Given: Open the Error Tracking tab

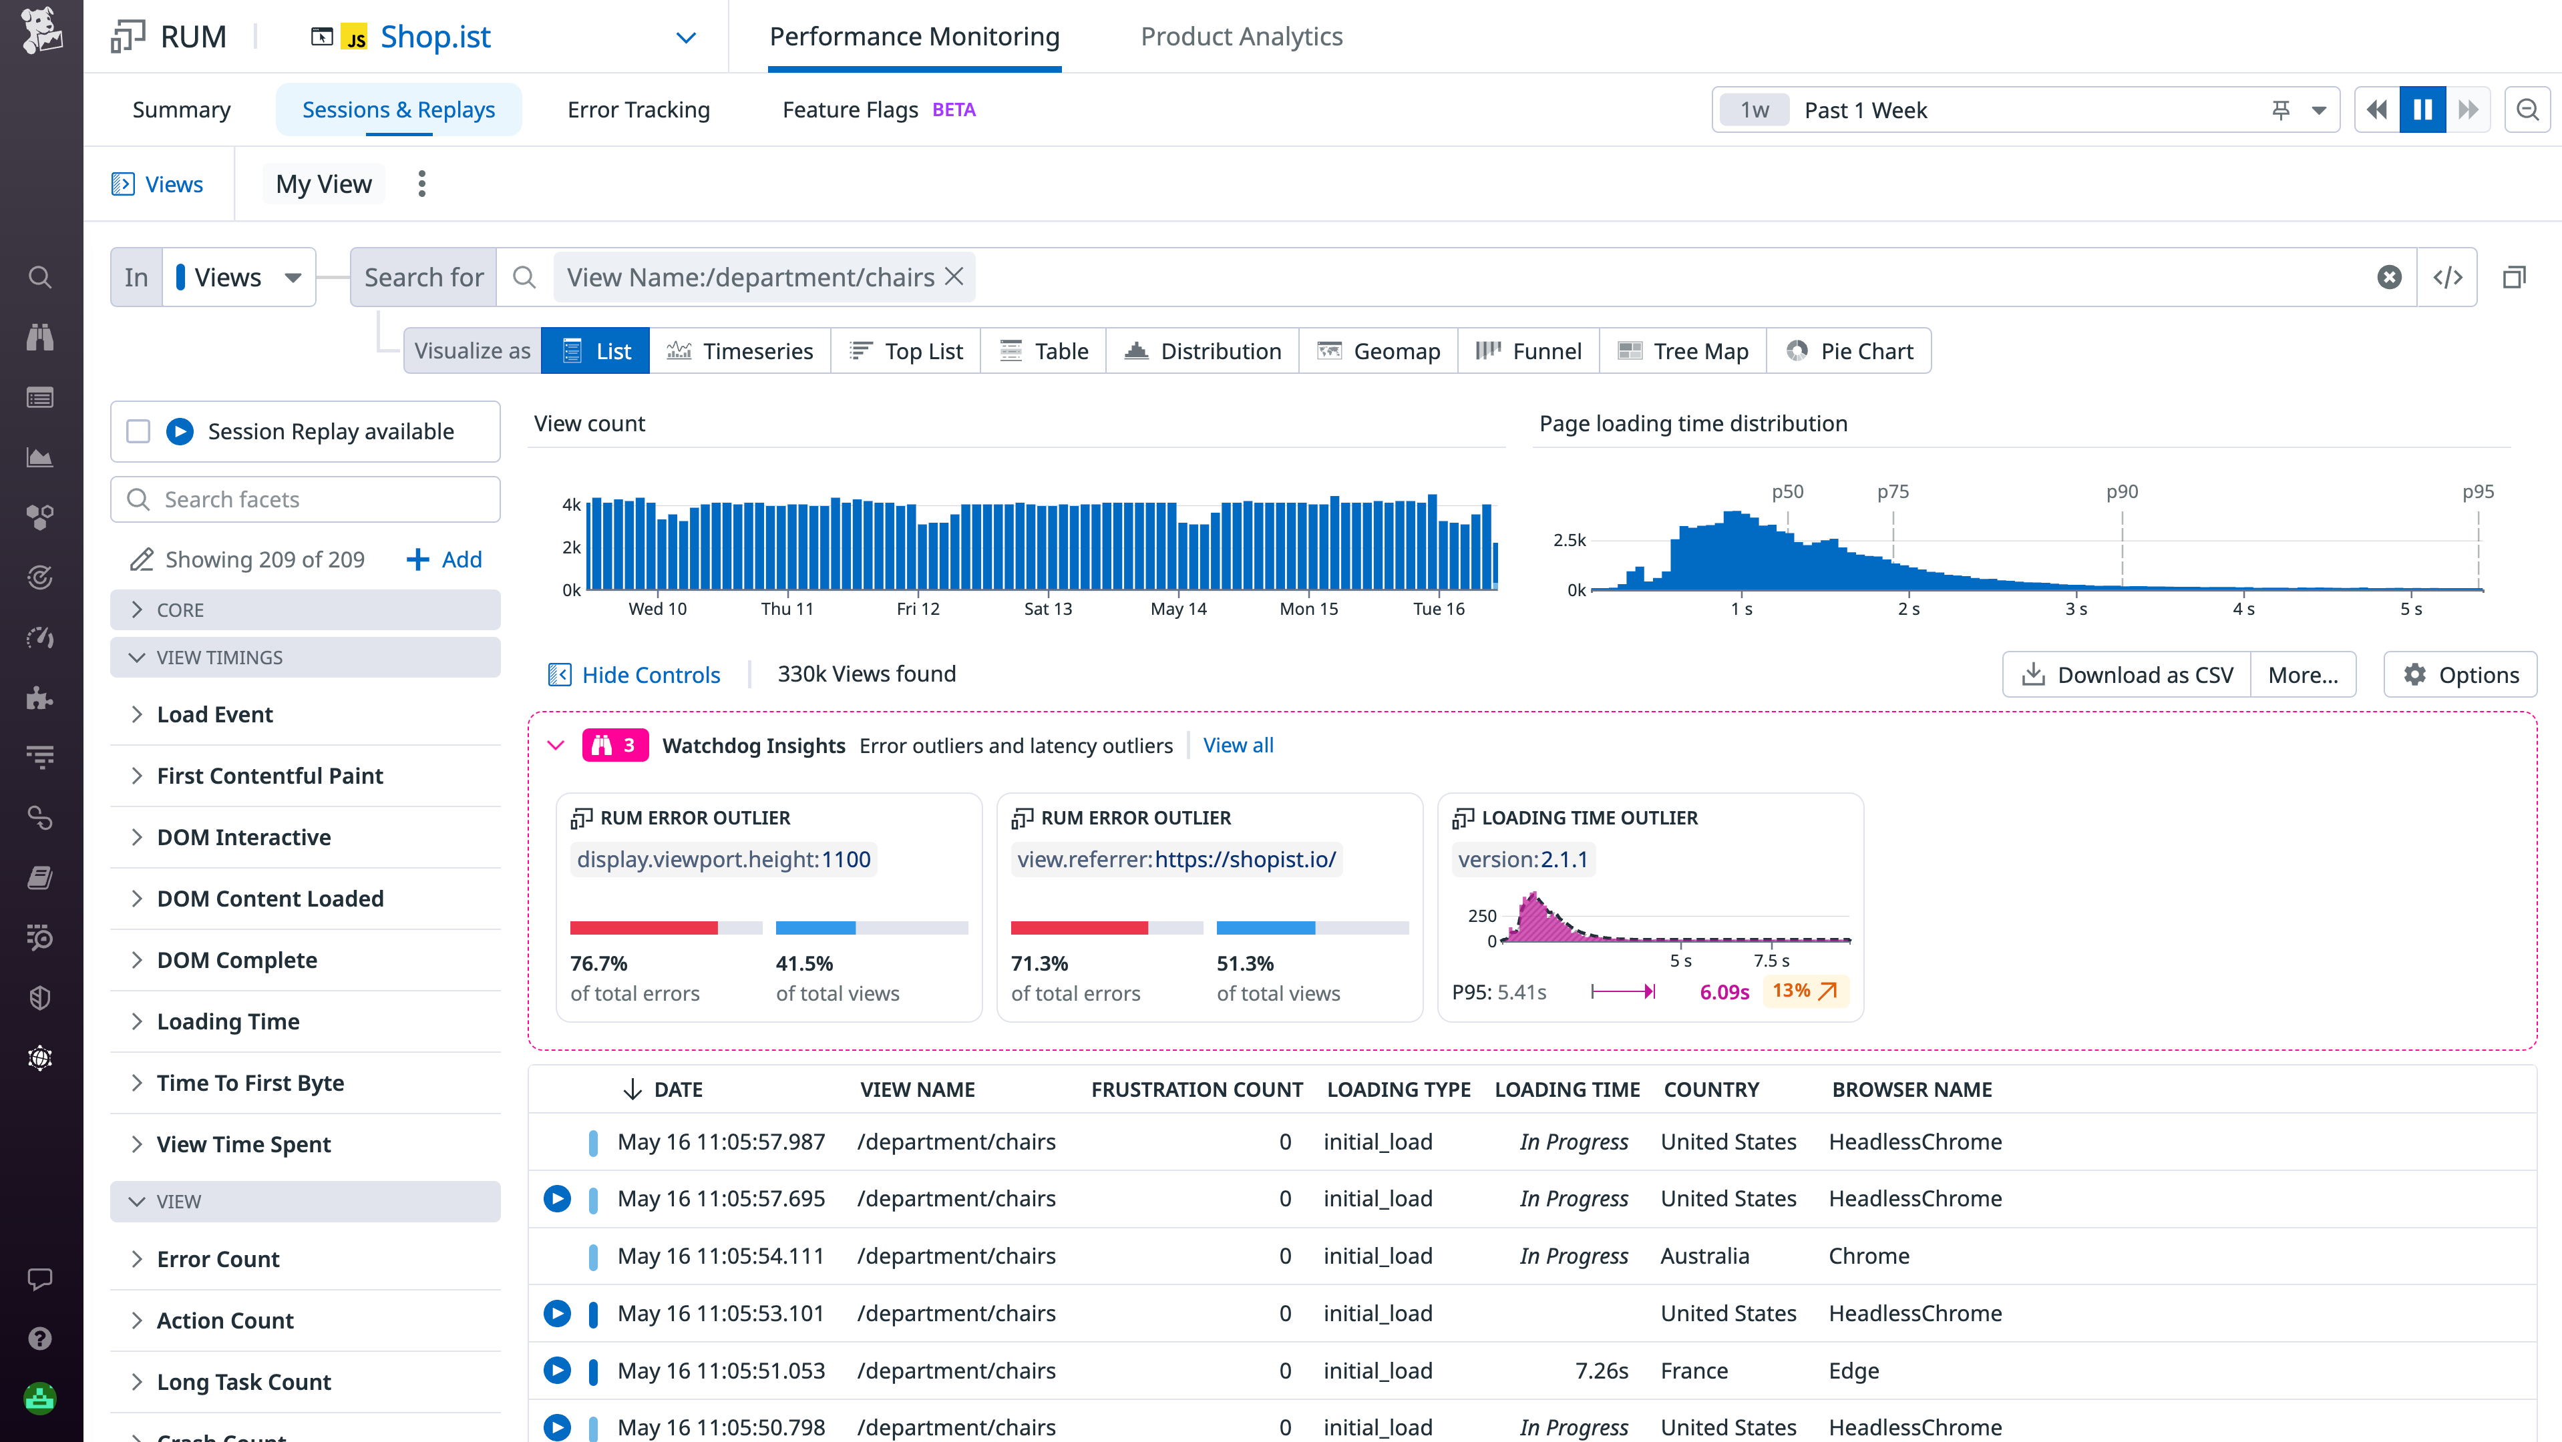Looking at the screenshot, I should pyautogui.click(x=638, y=109).
